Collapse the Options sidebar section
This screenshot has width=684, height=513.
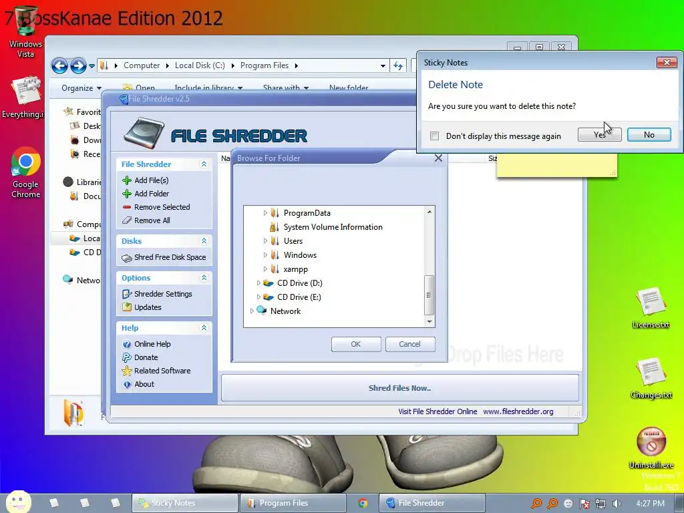[x=204, y=278]
